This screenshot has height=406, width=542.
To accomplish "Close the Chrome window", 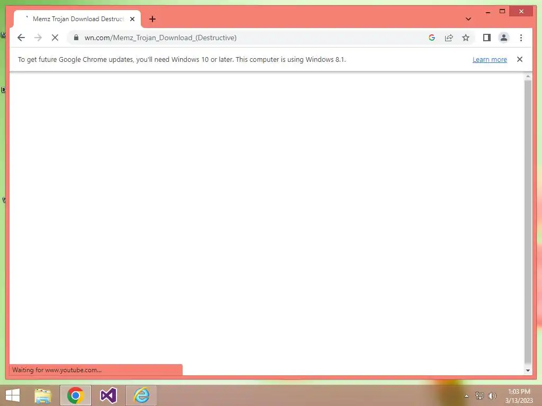I will click(521, 12).
